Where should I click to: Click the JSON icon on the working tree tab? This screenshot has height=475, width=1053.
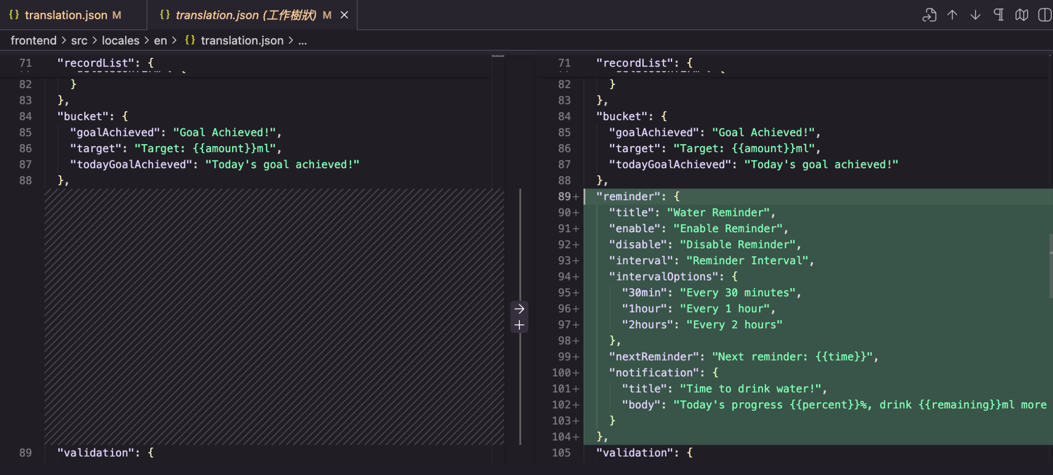click(165, 14)
